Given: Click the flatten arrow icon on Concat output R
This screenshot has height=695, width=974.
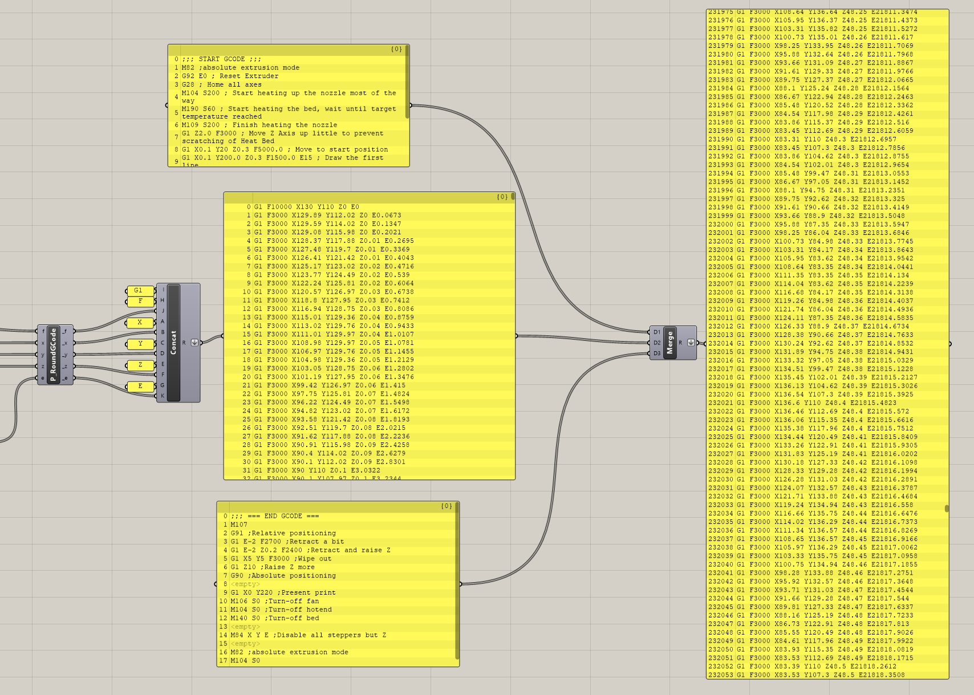Looking at the screenshot, I should click(x=194, y=343).
